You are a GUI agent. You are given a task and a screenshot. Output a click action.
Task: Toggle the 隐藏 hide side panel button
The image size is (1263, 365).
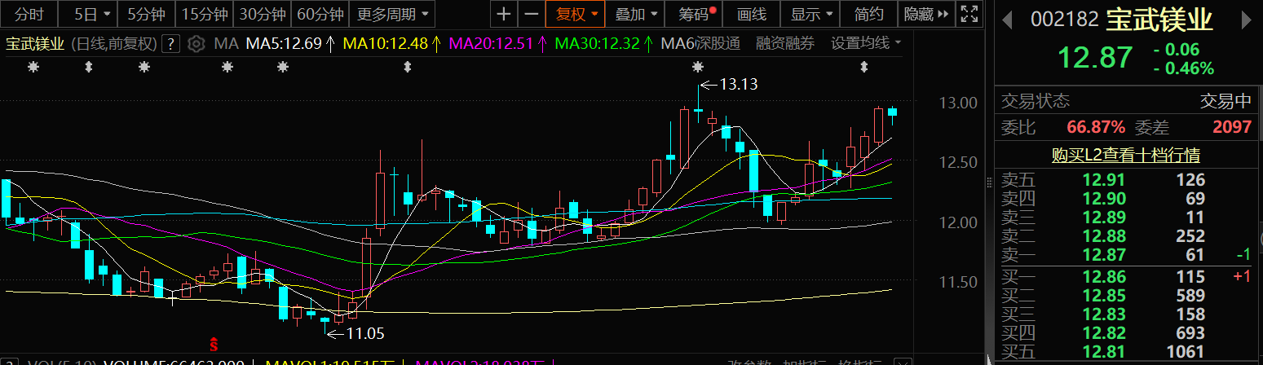click(926, 14)
